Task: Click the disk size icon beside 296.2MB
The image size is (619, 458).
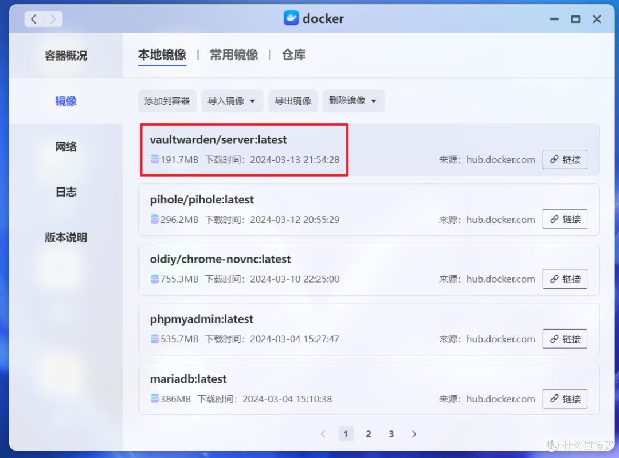Action: tap(155, 219)
